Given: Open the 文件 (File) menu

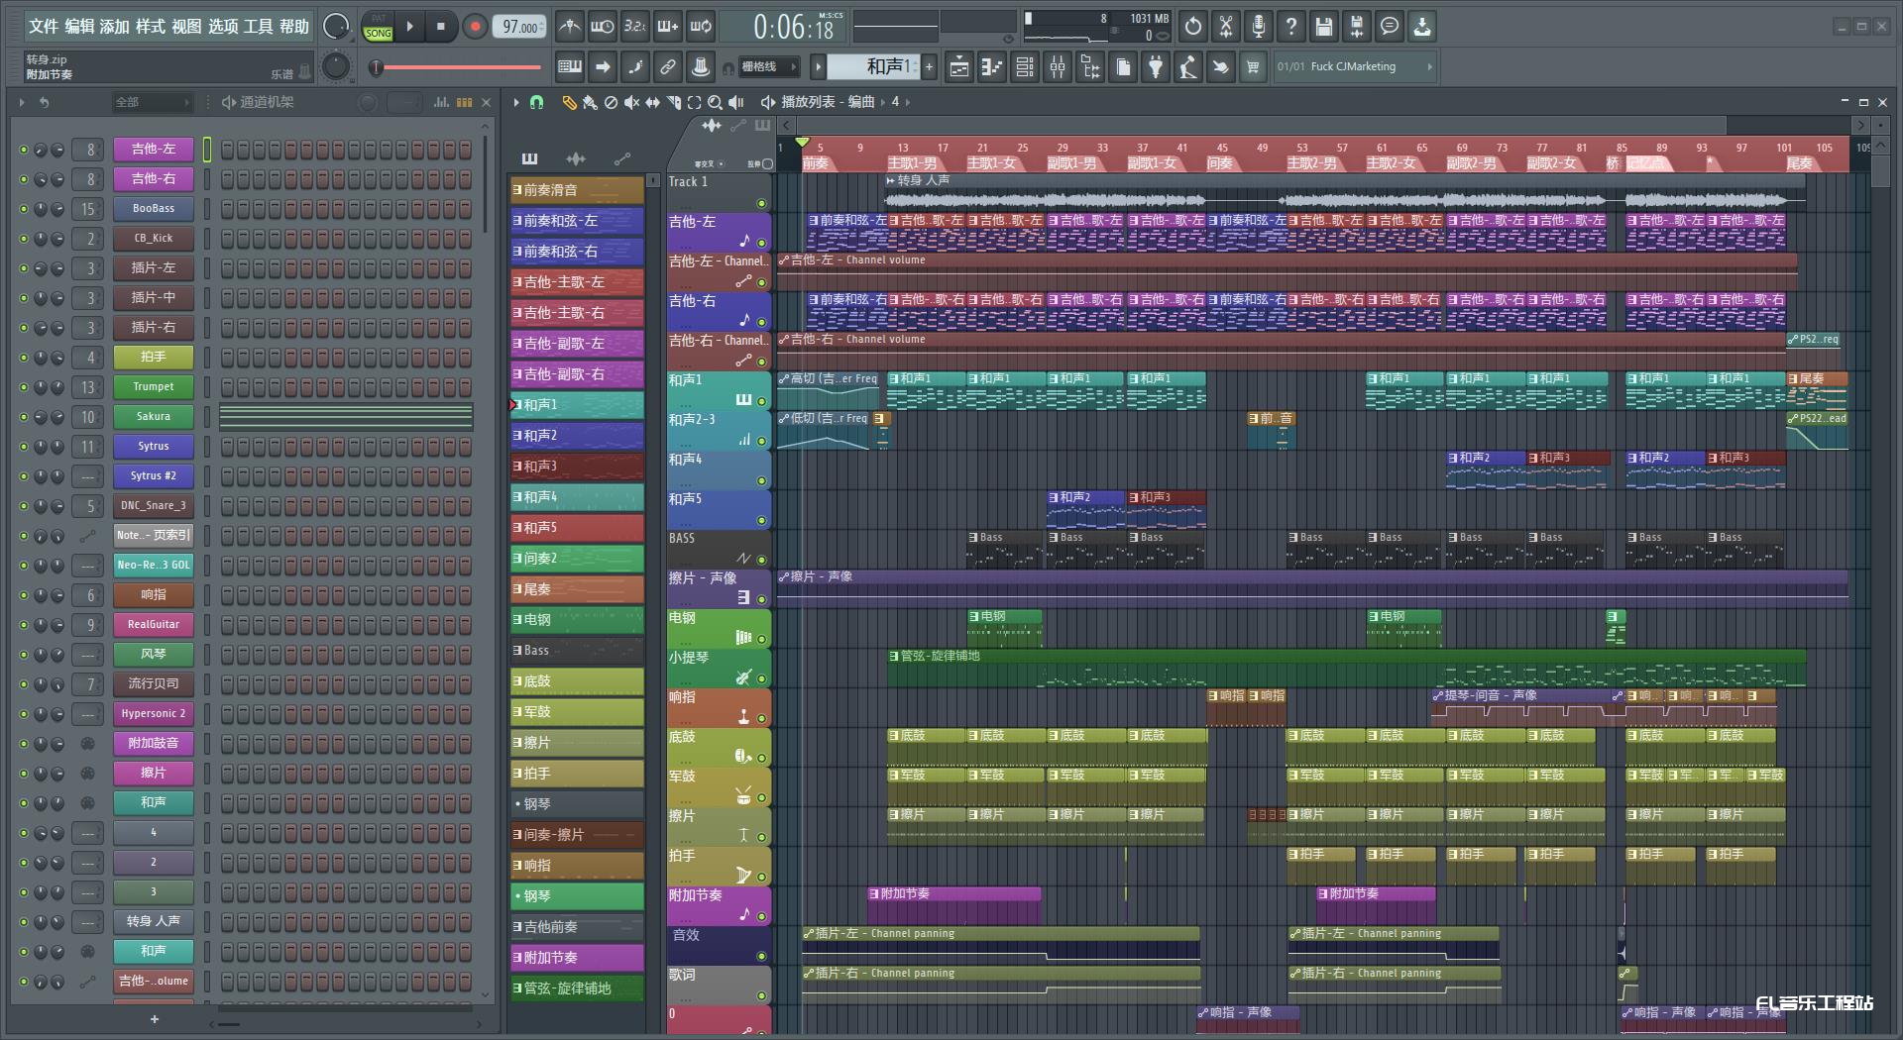Looking at the screenshot, I should tap(44, 26).
